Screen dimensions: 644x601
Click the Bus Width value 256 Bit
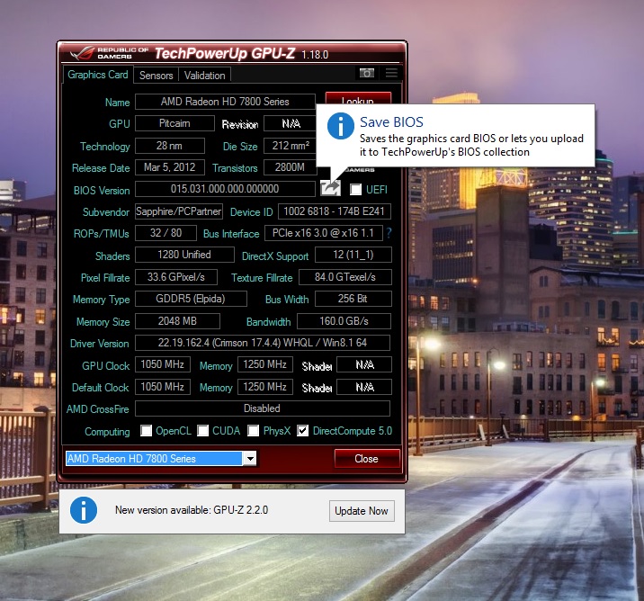pos(353,299)
